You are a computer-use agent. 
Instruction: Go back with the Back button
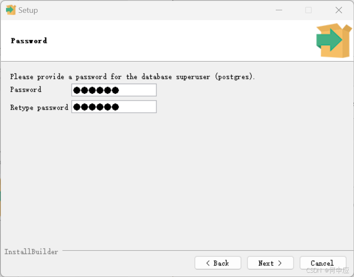pyautogui.click(x=218, y=263)
